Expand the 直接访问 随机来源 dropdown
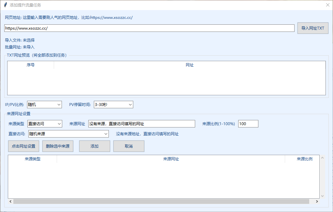Viewport: 333px width, 212px height. 68,134
